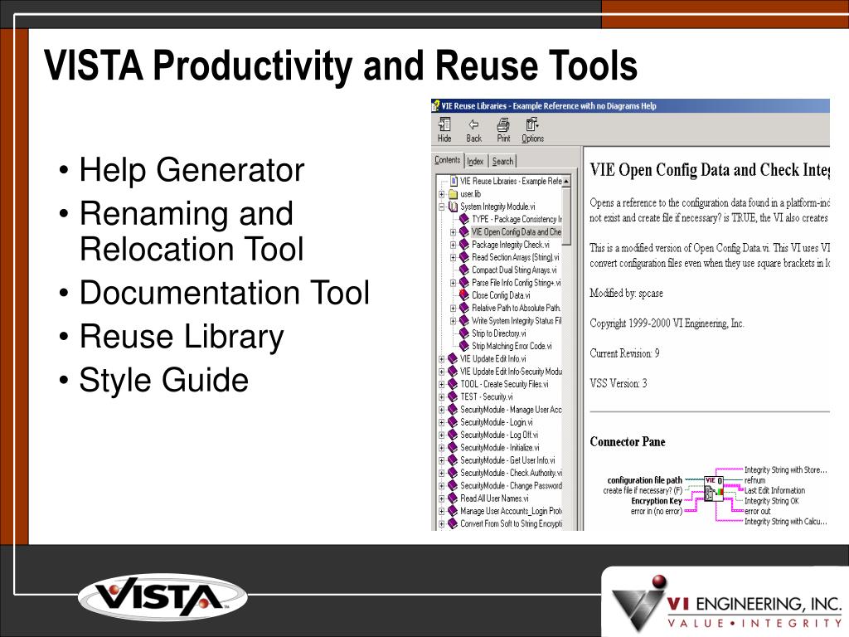
Task: Click the Modified by: spcase text
Action: [x=626, y=293]
